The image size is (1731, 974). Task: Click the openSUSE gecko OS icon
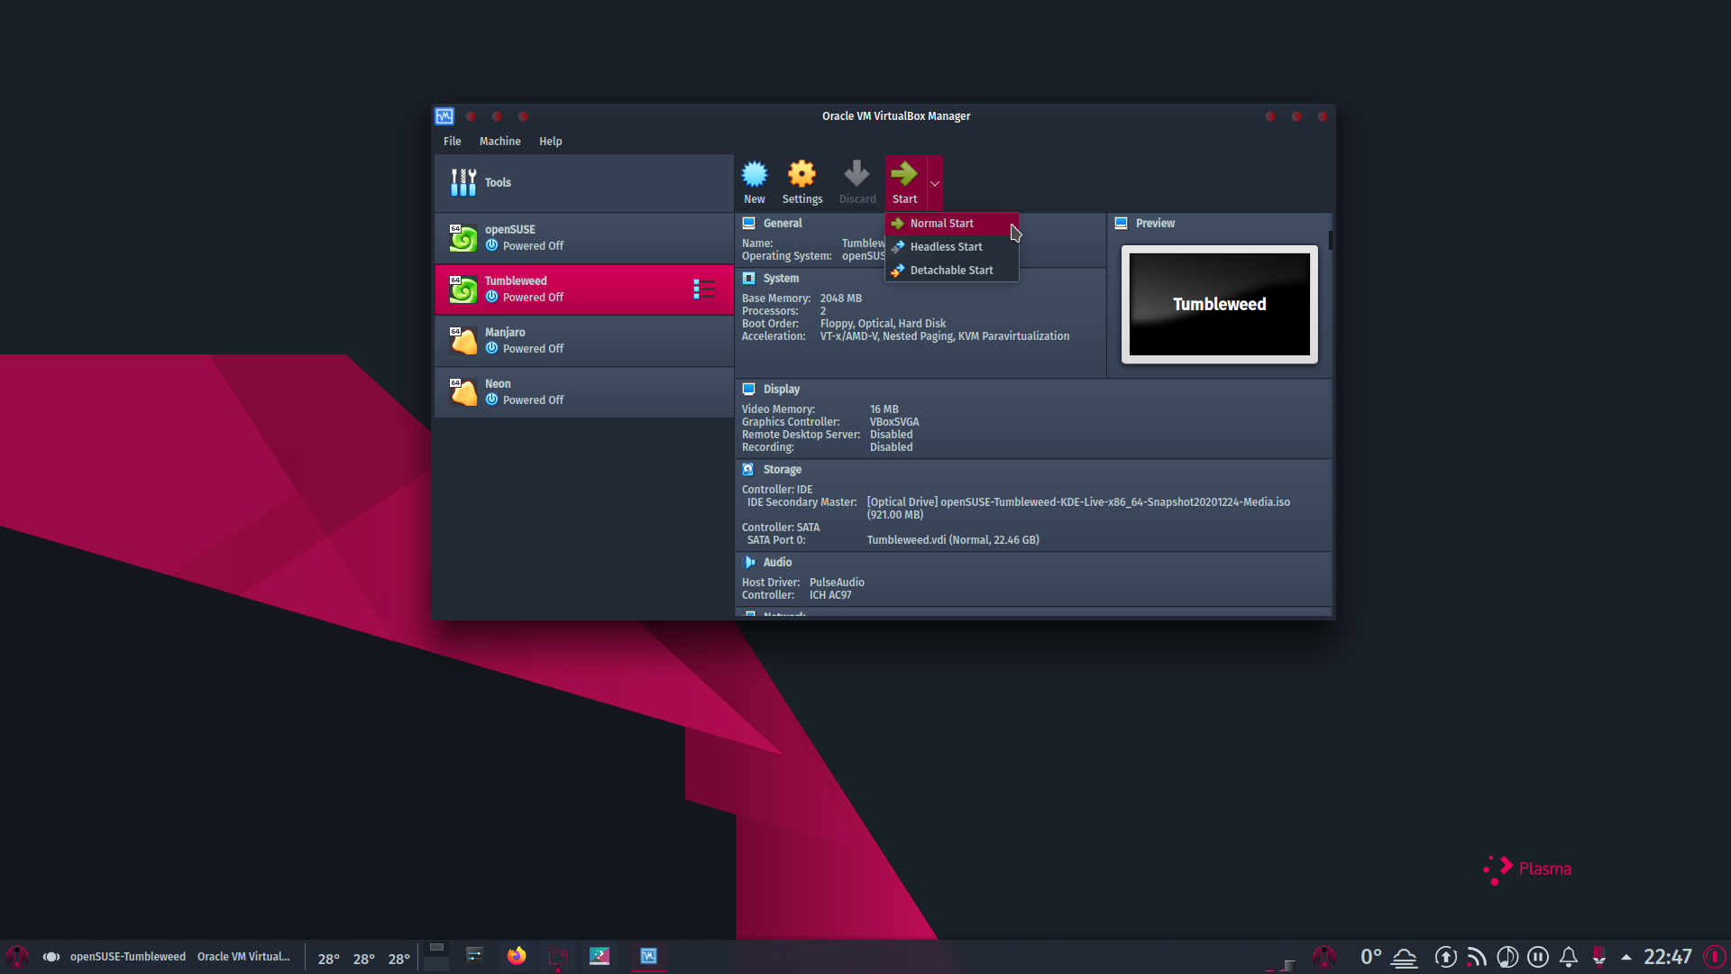click(x=463, y=238)
